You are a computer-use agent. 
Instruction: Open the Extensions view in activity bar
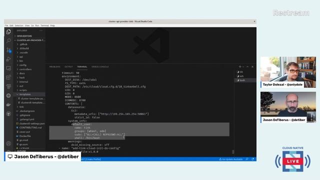[8, 77]
